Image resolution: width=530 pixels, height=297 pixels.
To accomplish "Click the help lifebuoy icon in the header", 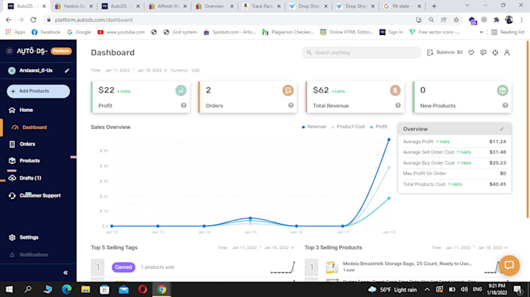I will coord(495,53).
